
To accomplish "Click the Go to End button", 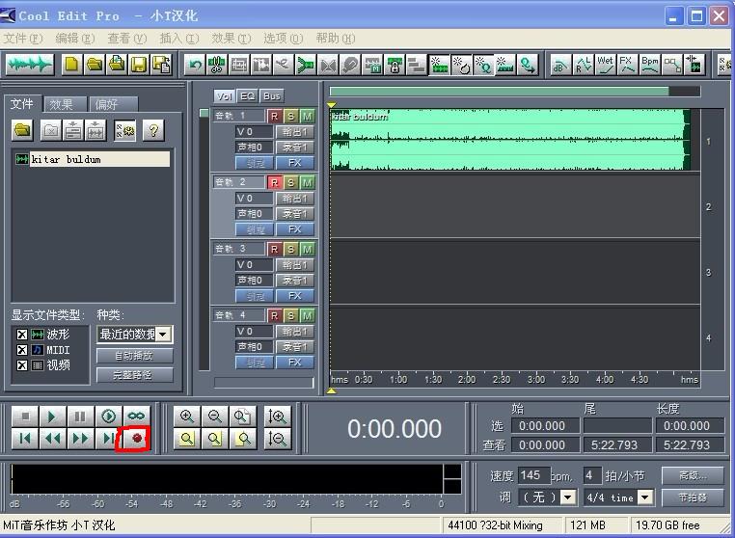I will [x=107, y=438].
